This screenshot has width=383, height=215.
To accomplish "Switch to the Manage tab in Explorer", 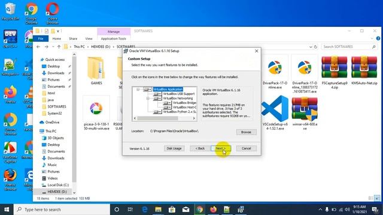I will tap(114, 32).
